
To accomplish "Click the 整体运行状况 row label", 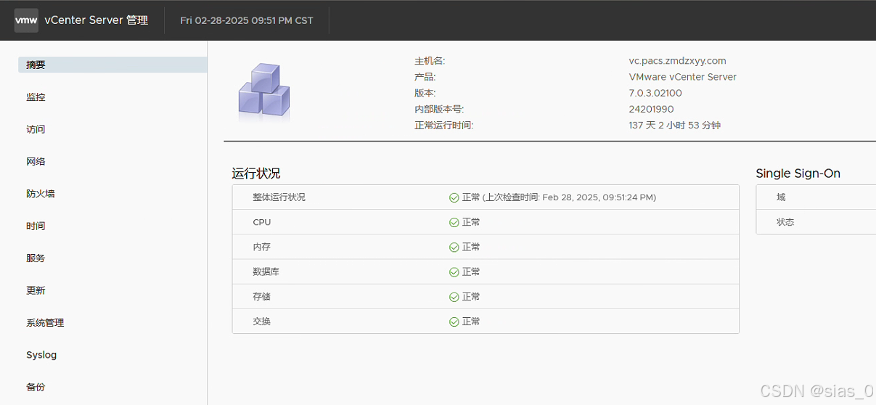I will (x=279, y=197).
